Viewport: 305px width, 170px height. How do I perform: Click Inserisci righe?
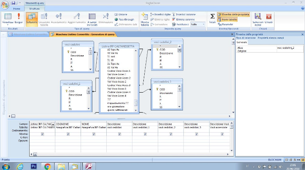[160, 14]
